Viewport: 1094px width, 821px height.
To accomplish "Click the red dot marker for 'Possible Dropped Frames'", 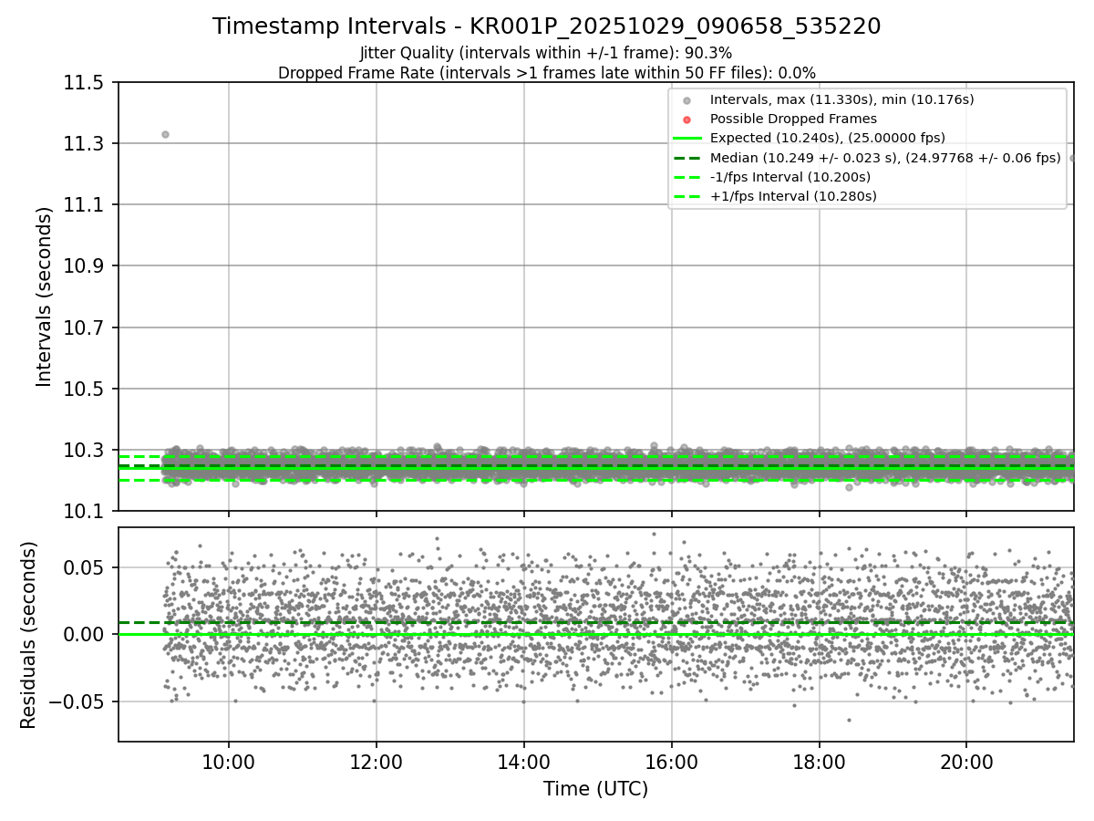I will (x=687, y=120).
